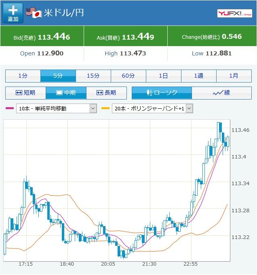Switch to ローソク candlestick chart type
This screenshot has width=257, height=275.
(162, 93)
